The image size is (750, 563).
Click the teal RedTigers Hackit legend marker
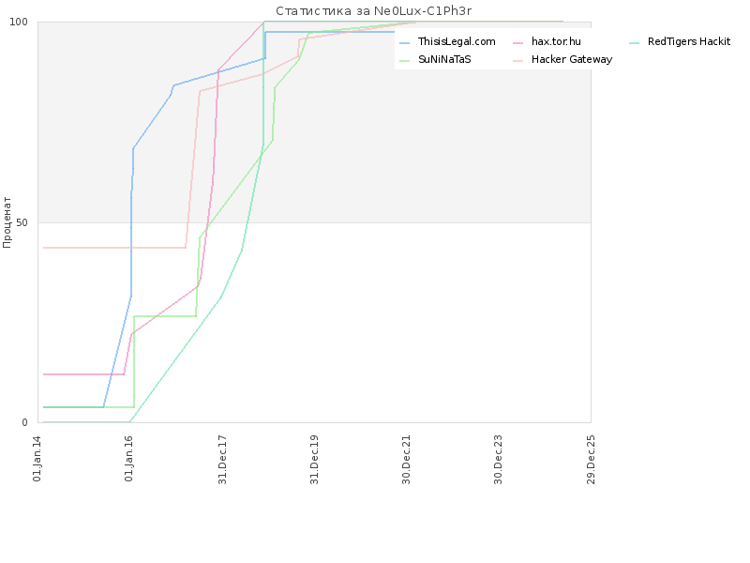[635, 43]
